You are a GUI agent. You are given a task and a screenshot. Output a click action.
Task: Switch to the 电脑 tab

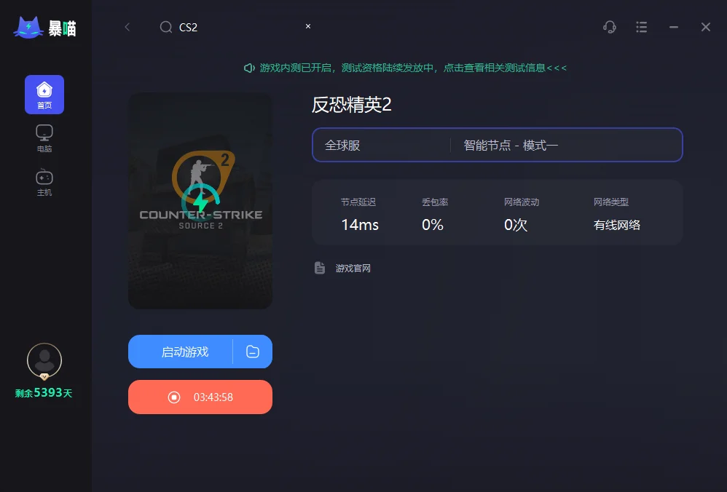(44, 138)
